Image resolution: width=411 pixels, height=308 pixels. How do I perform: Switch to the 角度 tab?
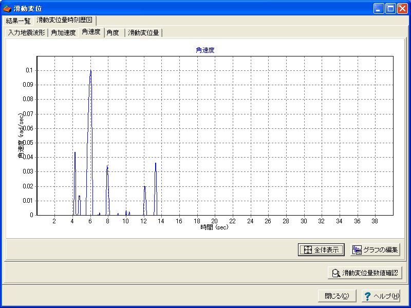(x=113, y=33)
